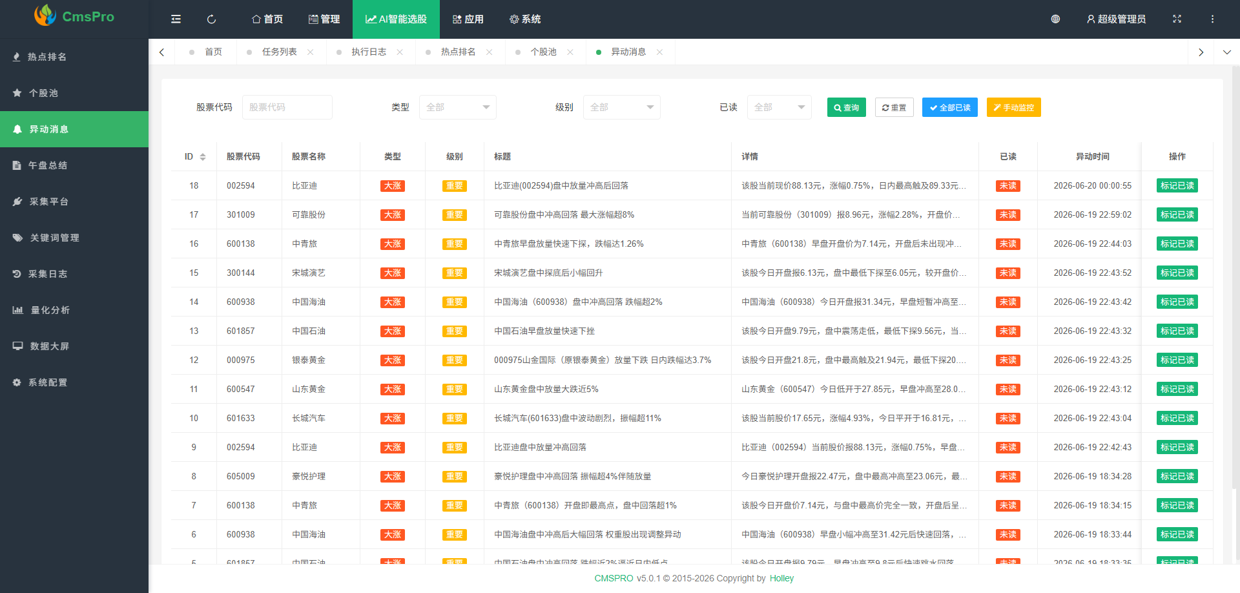
Task: Click title 中国石油早盘放量快速下挫
Action: click(x=544, y=331)
